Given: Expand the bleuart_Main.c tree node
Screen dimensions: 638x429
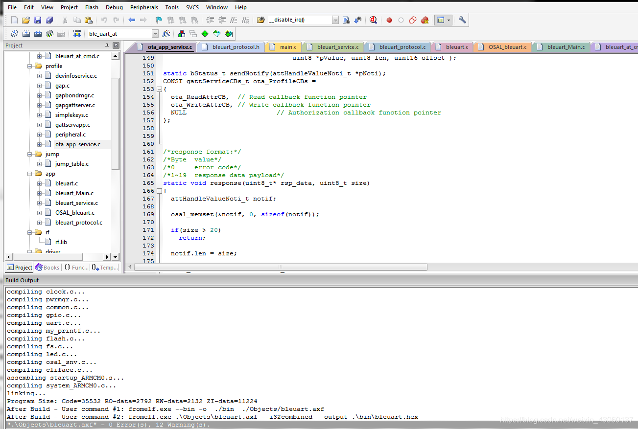Looking at the screenshot, I should coord(39,193).
